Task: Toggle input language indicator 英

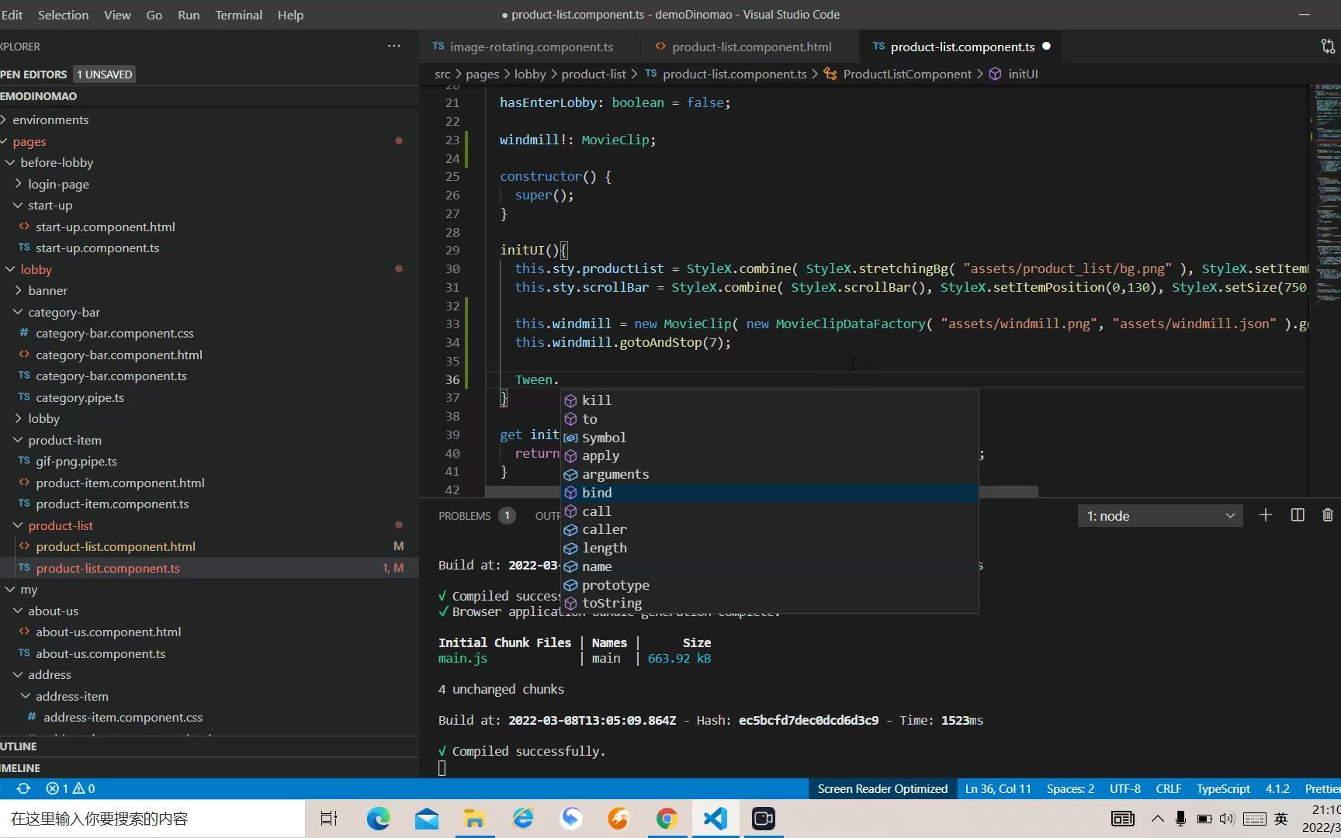Action: pos(1280,819)
